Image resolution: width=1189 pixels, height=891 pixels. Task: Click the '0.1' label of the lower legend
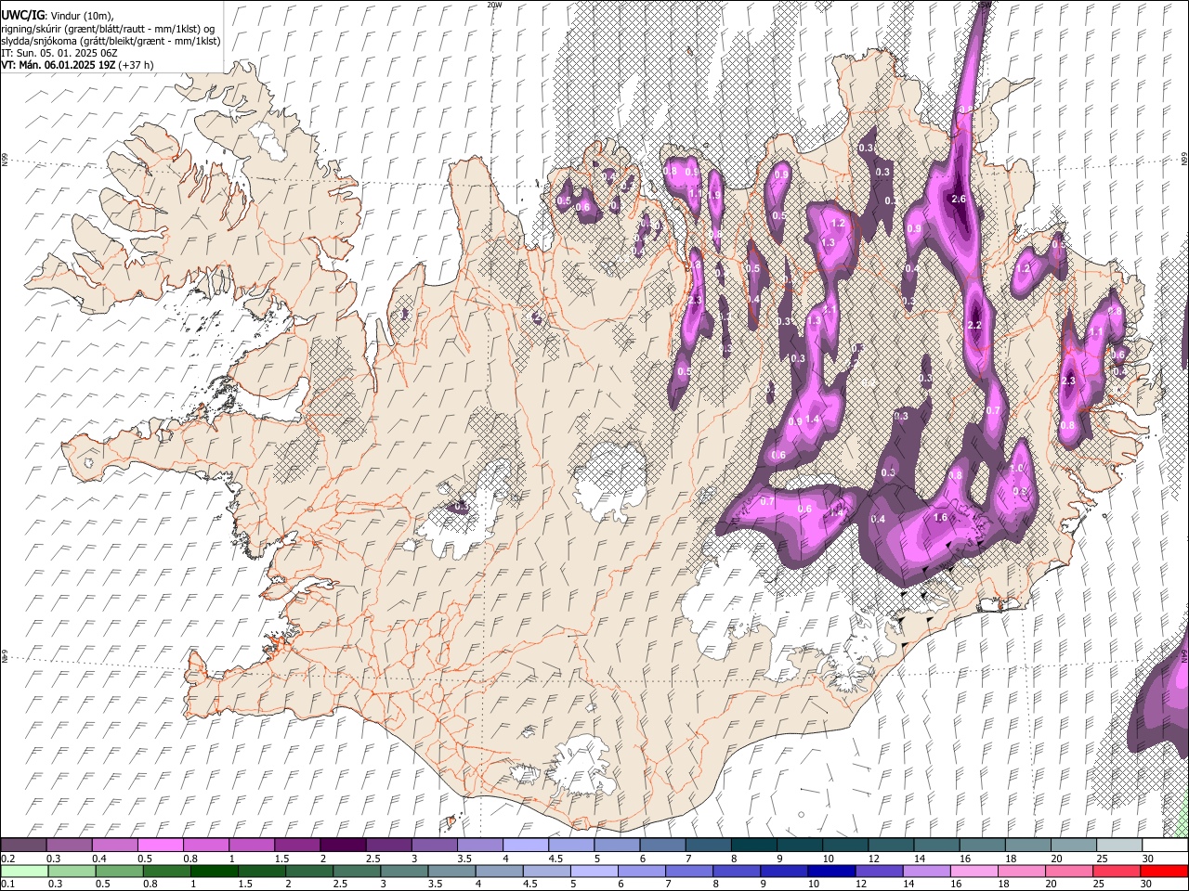[7, 884]
